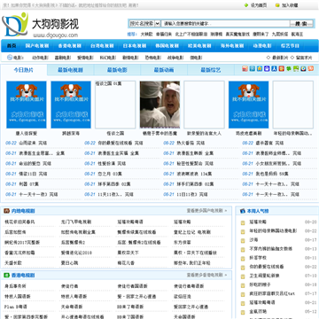This screenshot has height=319, width=319.
Task: Expand 查看更多香港电视剧 list
Action: (x=206, y=275)
